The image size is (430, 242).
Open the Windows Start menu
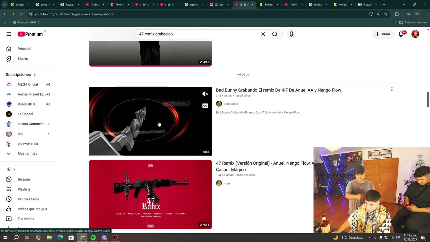5,238
